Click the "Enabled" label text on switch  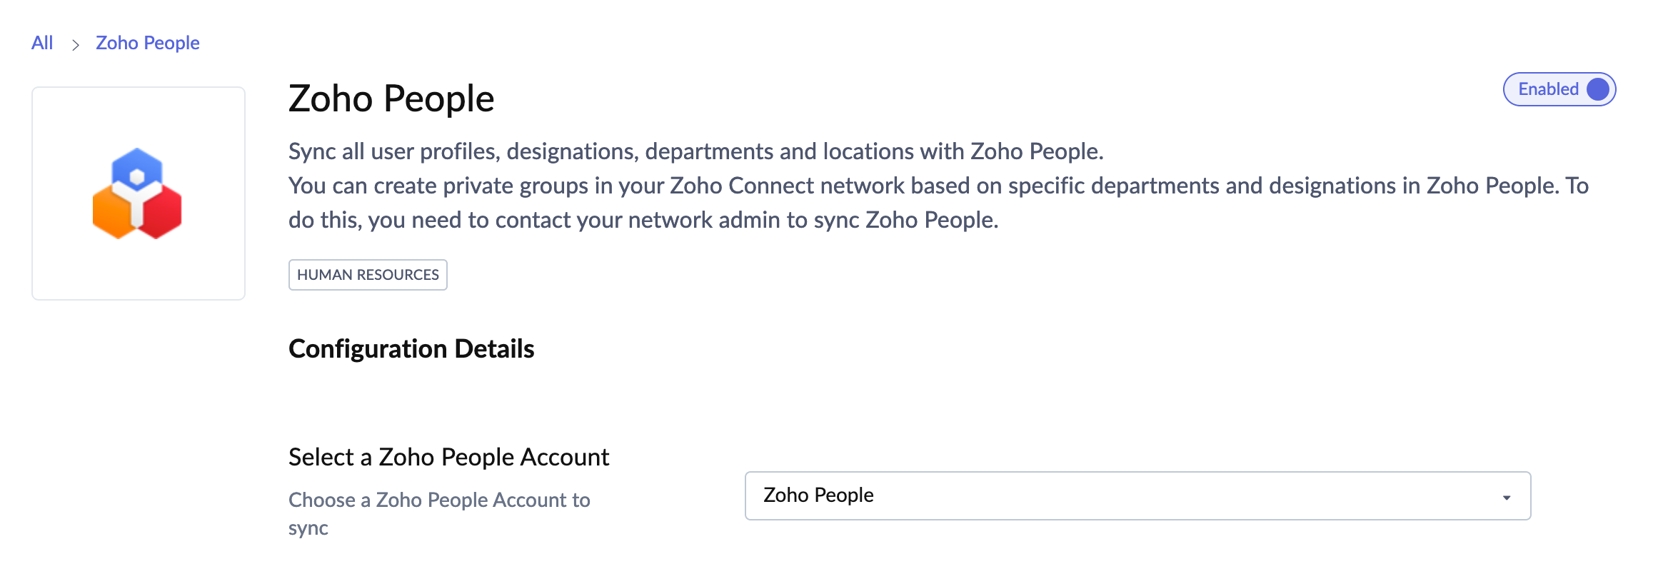1547,89
